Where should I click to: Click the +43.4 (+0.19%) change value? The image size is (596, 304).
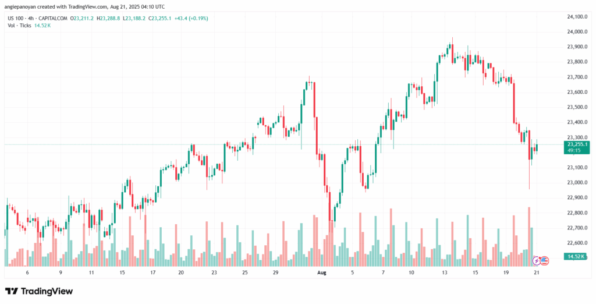(186, 18)
